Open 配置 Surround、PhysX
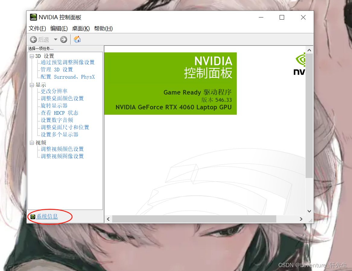 click(x=68, y=77)
